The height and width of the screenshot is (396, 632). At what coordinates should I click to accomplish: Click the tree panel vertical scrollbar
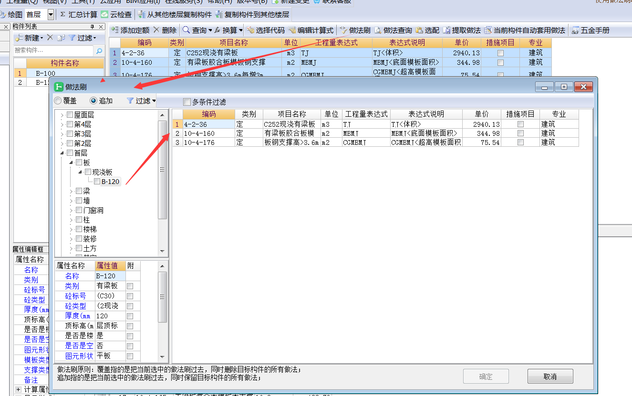click(x=162, y=169)
